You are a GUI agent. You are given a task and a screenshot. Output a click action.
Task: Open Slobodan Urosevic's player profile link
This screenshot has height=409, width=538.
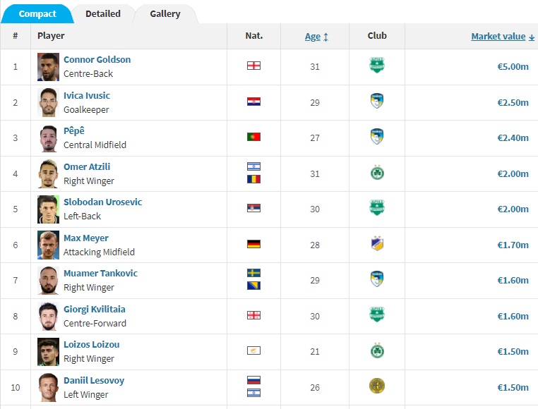pos(102,202)
